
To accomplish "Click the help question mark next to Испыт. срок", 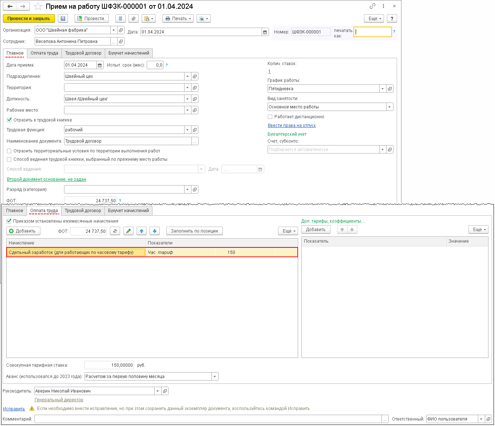I will (167, 65).
